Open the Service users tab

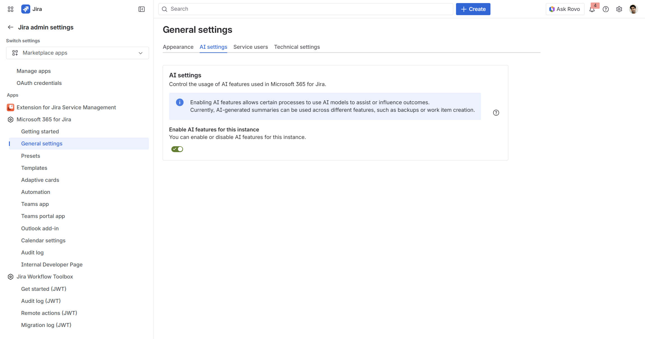pyautogui.click(x=251, y=47)
